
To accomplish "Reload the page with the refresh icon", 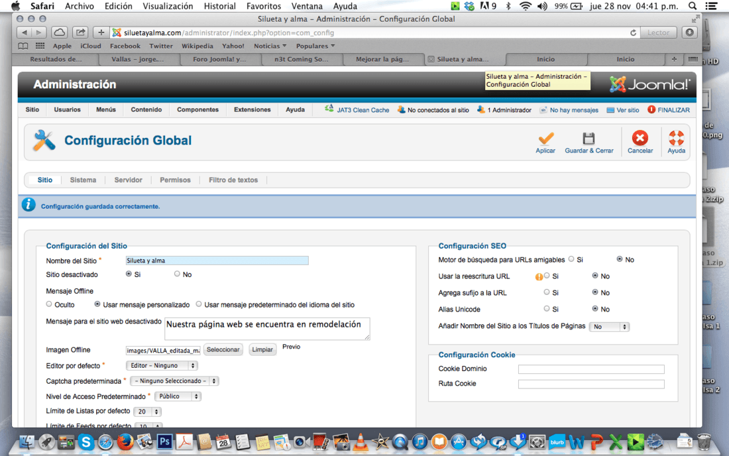I will (x=633, y=33).
